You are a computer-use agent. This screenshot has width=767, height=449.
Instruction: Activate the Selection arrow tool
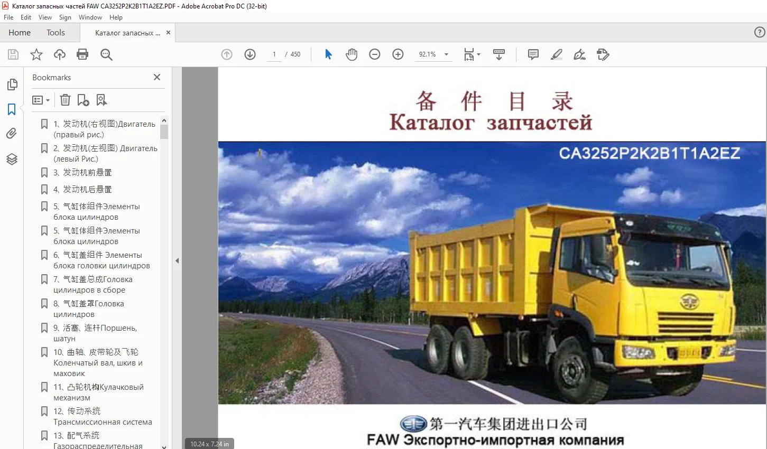click(x=328, y=54)
